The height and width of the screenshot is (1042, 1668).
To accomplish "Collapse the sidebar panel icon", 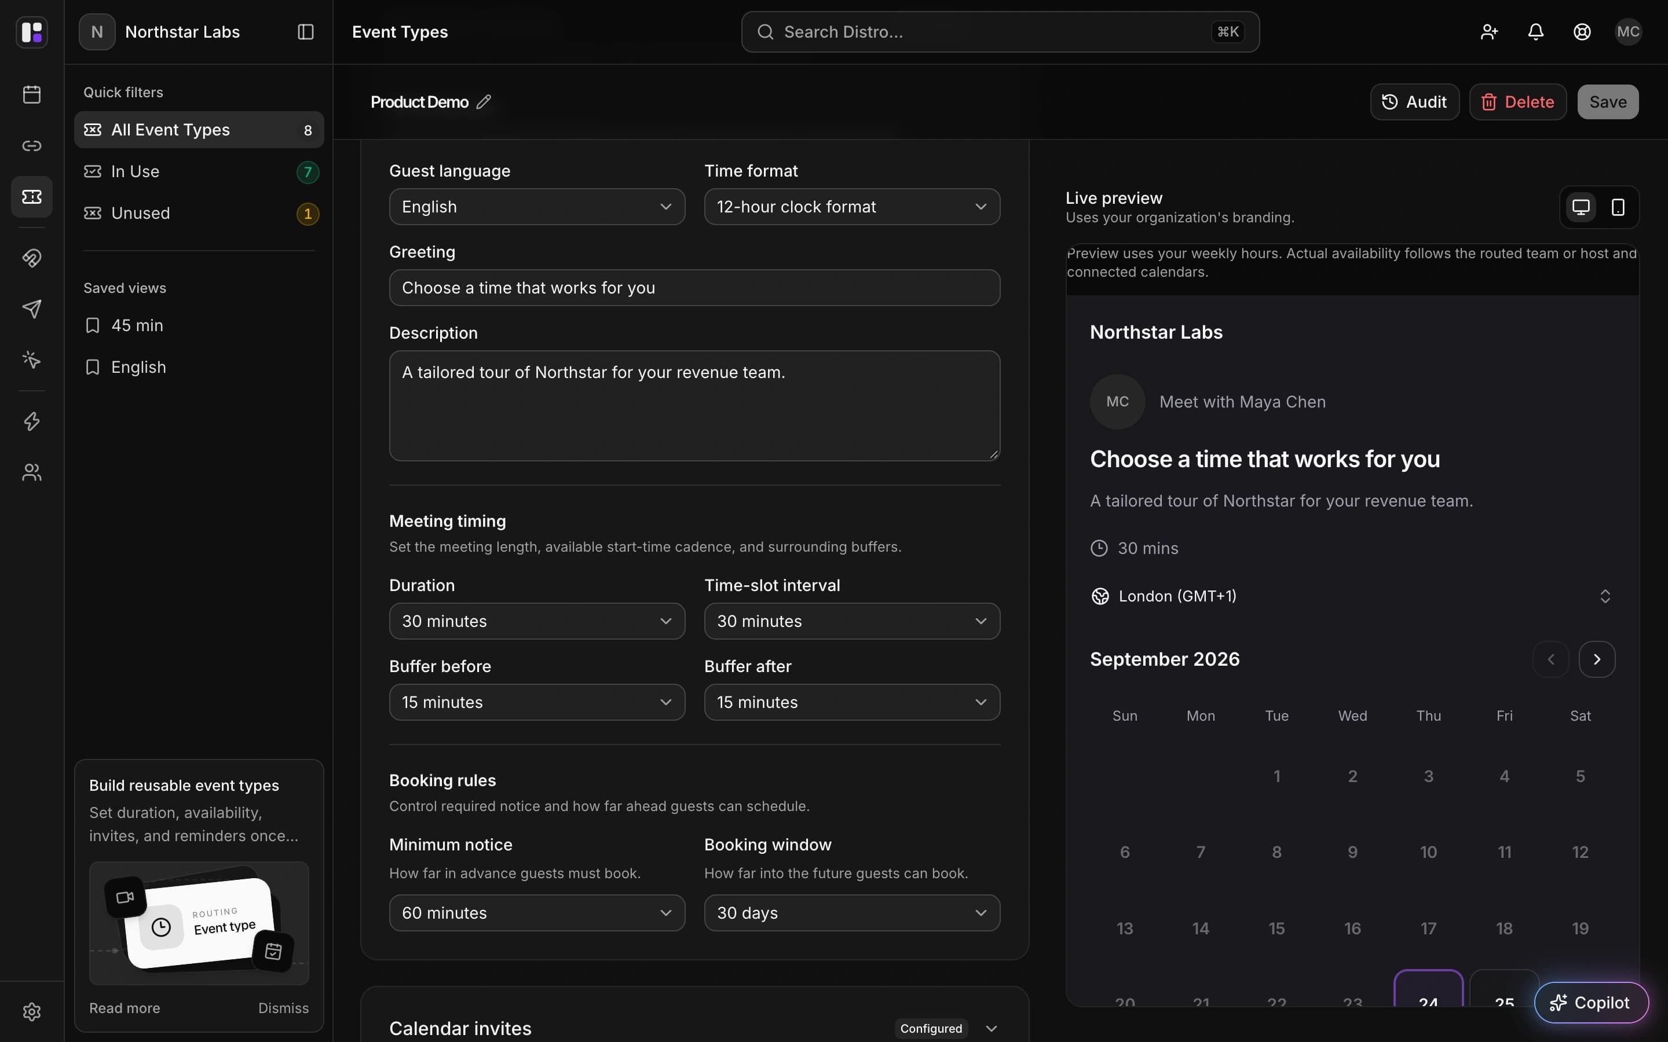I will click(305, 32).
